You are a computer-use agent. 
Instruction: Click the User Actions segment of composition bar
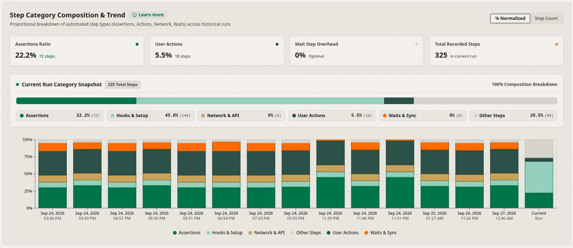pos(399,101)
